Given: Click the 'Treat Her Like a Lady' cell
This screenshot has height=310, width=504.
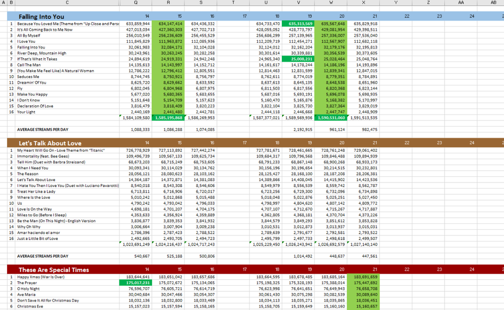Looking at the screenshot, I should click(67, 192).
